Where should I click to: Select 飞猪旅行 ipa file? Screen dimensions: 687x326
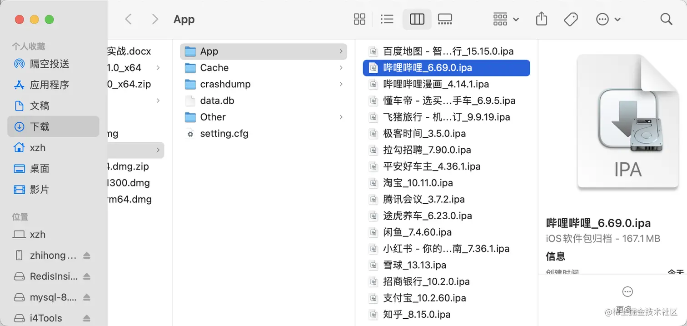click(x=447, y=117)
